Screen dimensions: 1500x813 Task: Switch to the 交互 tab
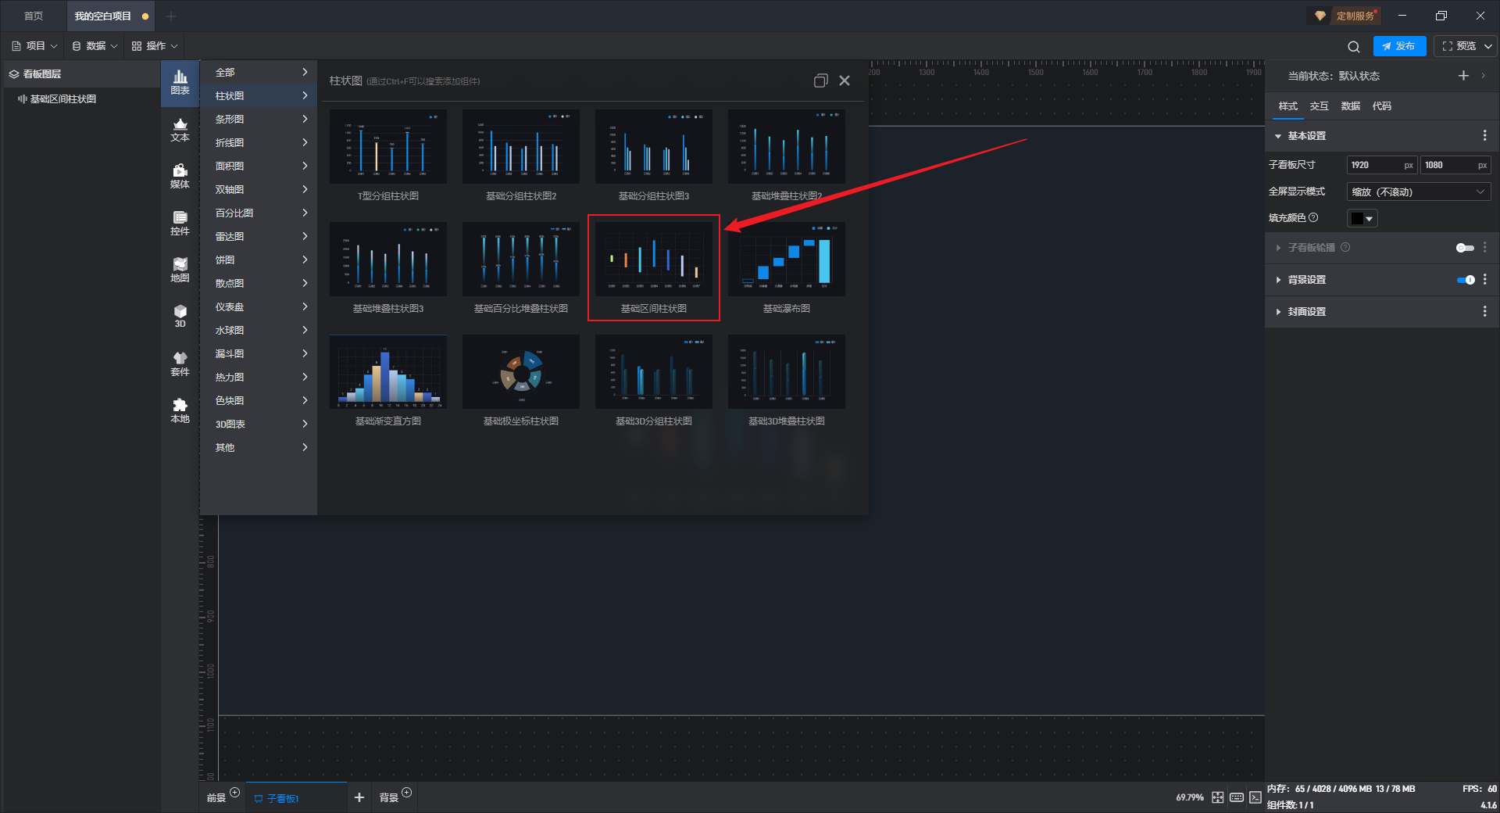pyautogui.click(x=1319, y=106)
